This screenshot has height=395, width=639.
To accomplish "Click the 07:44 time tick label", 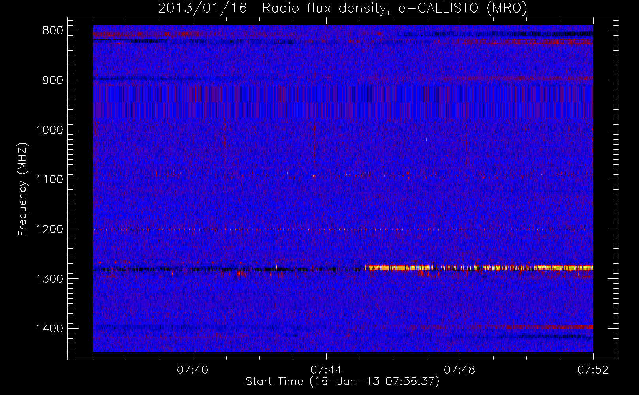I will 326,370.
